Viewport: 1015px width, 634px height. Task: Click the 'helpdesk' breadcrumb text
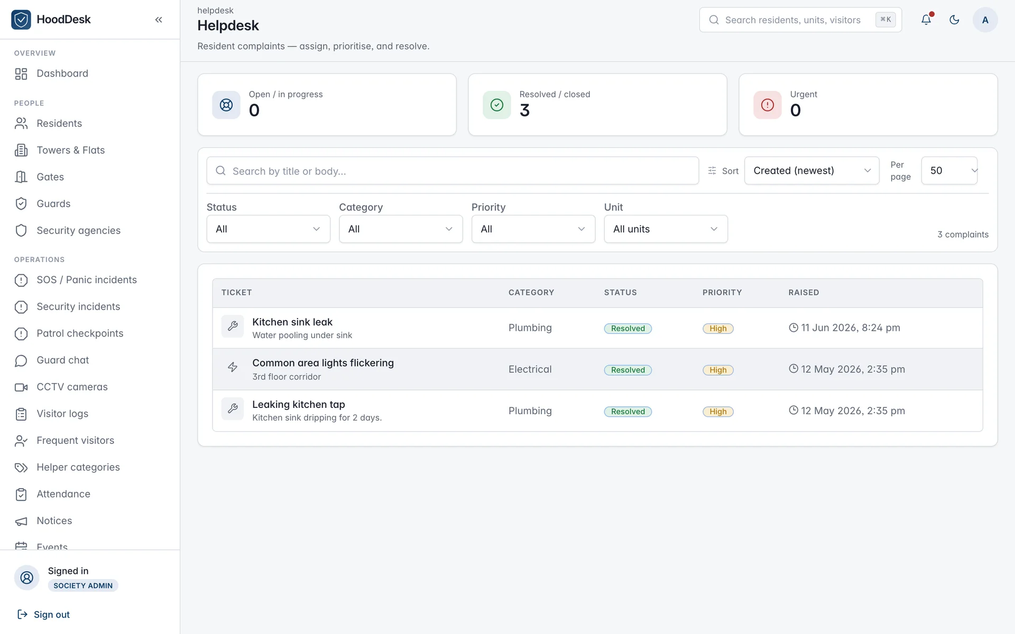tap(215, 11)
